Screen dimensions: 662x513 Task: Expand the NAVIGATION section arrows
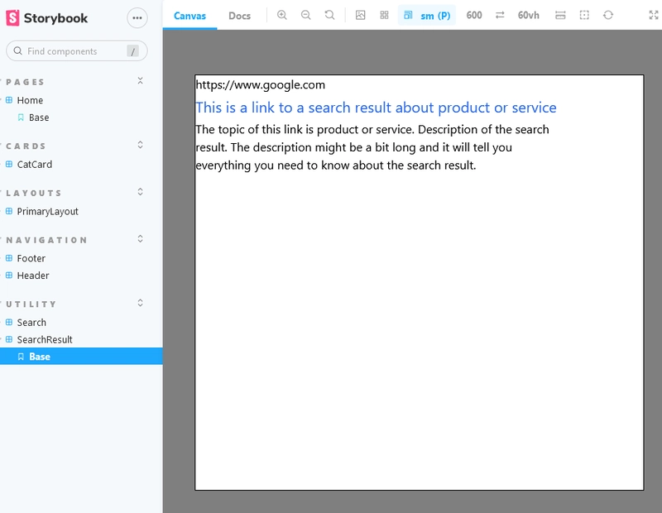click(x=140, y=239)
